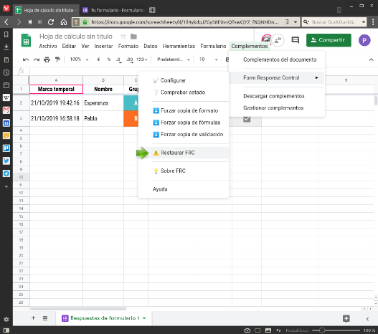
Task: Choose Restaurar FRC in submenu
Action: 184,153
